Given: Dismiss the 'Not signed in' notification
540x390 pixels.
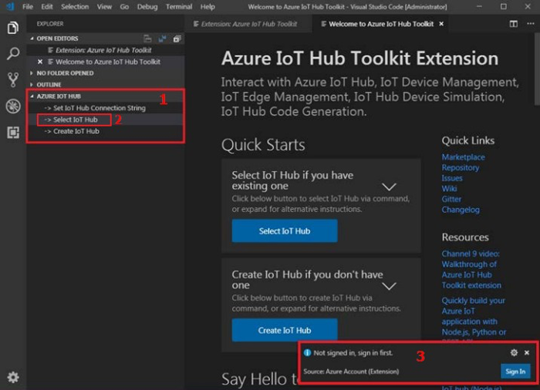Looking at the screenshot, I should 527,352.
